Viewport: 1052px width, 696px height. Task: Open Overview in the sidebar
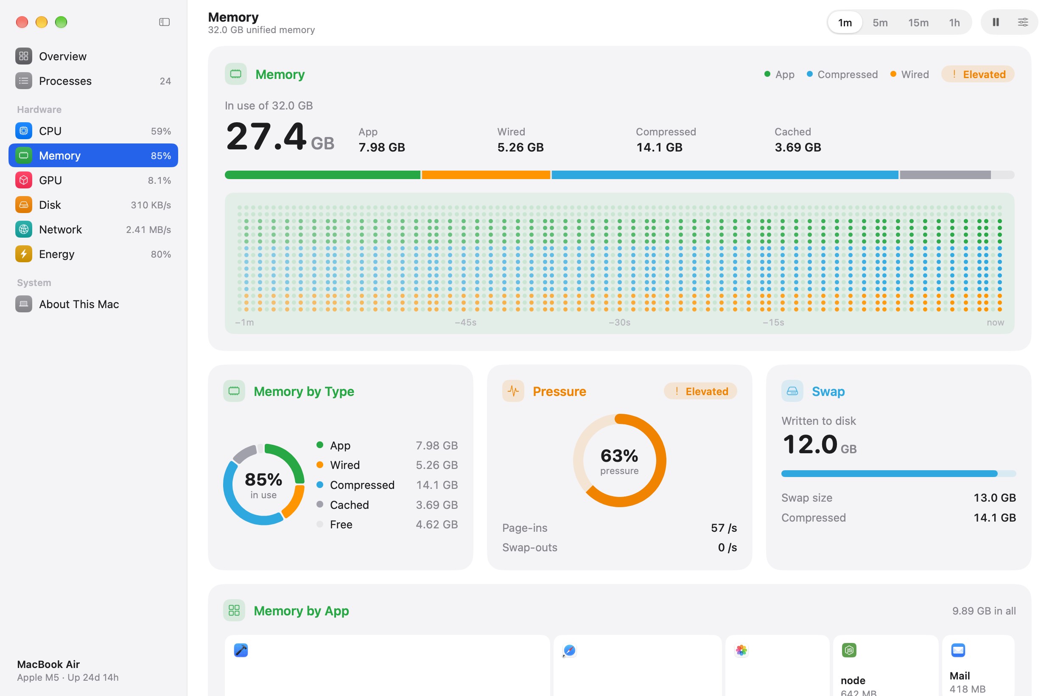[x=93, y=56]
